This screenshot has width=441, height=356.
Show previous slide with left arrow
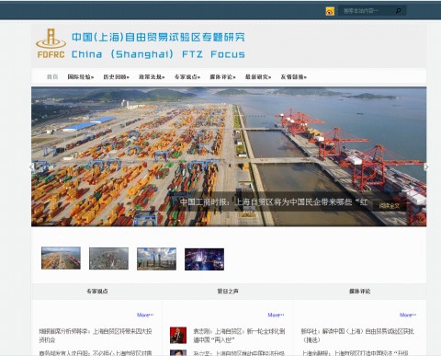[31, 167]
